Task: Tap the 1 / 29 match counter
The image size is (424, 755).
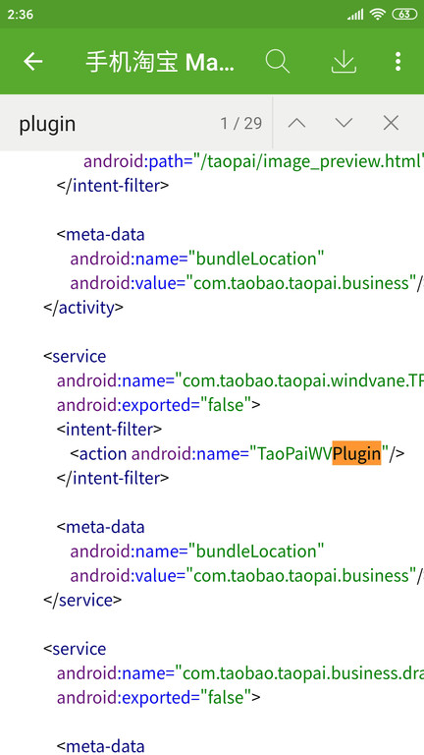Action: [241, 124]
